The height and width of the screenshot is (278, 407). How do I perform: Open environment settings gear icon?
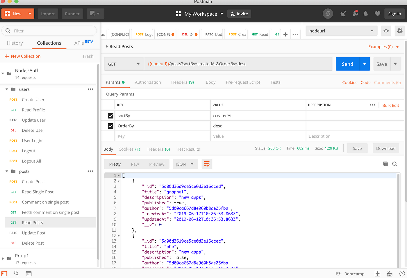(400, 31)
